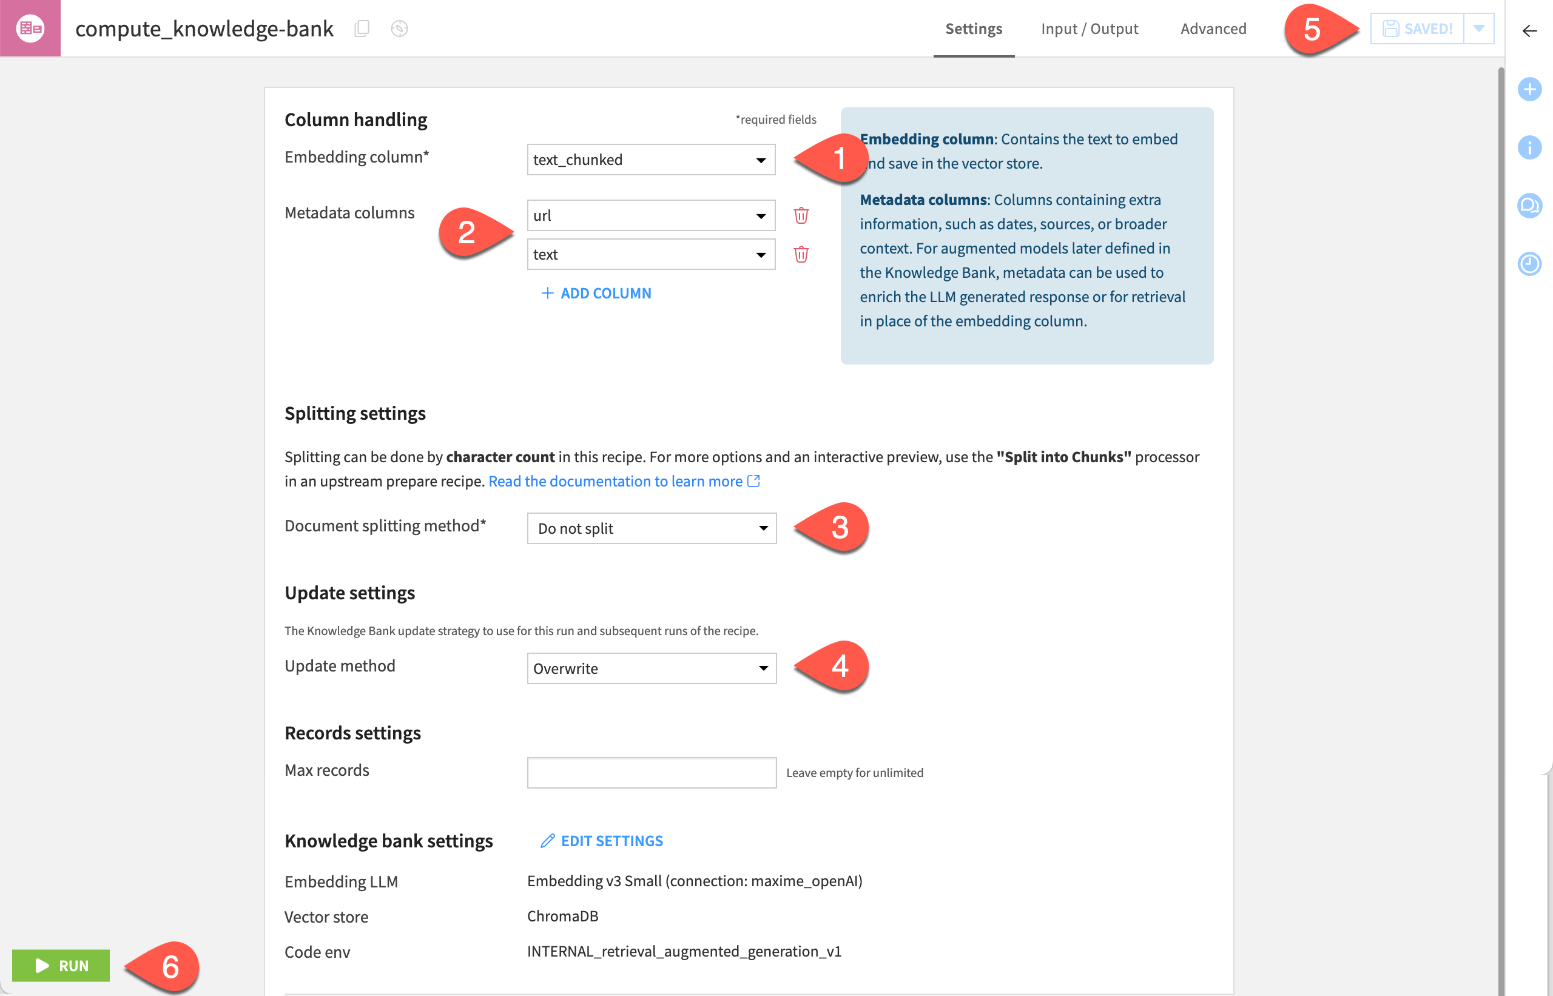This screenshot has height=996, width=1553.
Task: Click the SAVED! button
Action: 1417,29
